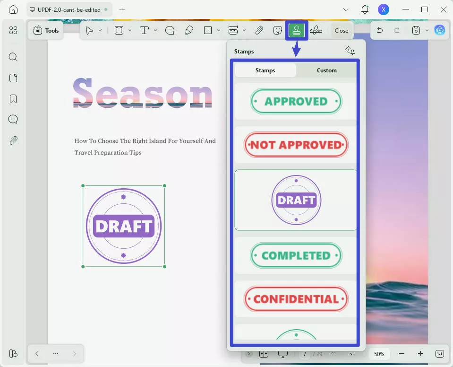Screen dimensions: 453x367
Task: Select the Stamp tool in the toolbar
Action: (297, 30)
